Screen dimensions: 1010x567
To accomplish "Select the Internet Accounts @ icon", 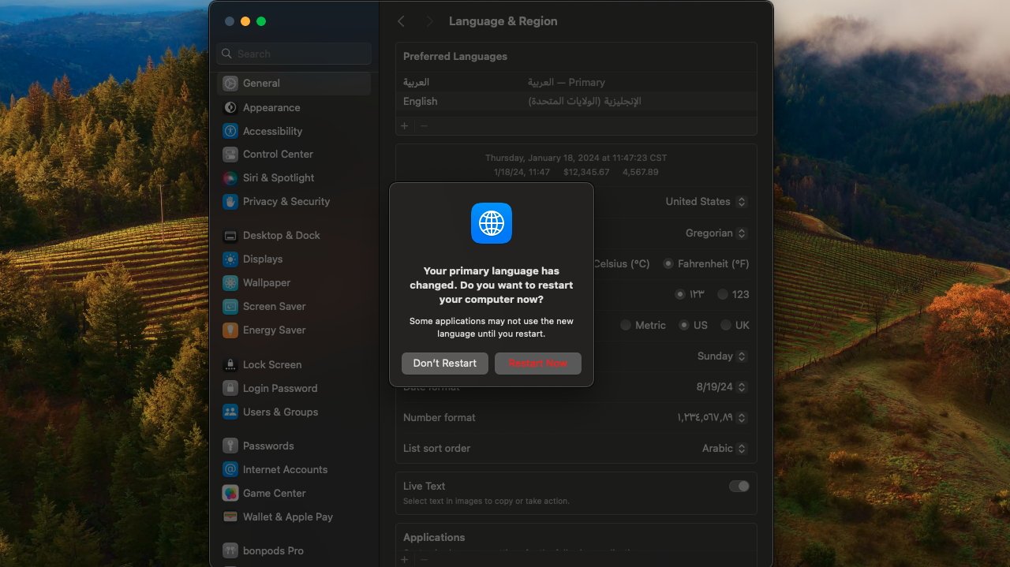I will (x=230, y=470).
